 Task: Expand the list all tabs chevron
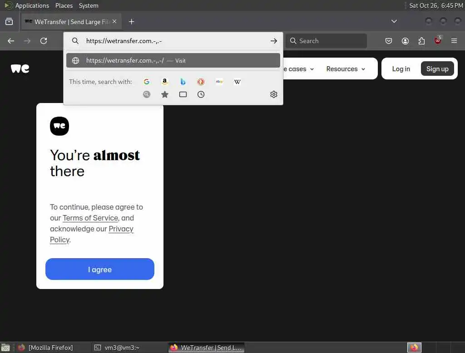coord(394,21)
